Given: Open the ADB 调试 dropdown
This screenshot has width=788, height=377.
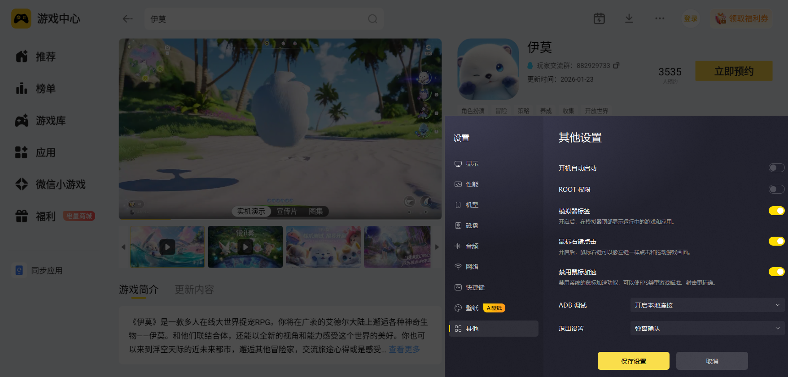Looking at the screenshot, I should [707, 305].
